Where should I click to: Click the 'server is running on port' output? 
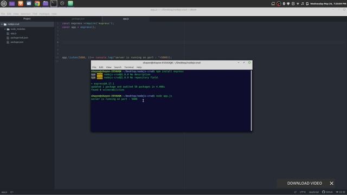114,99
